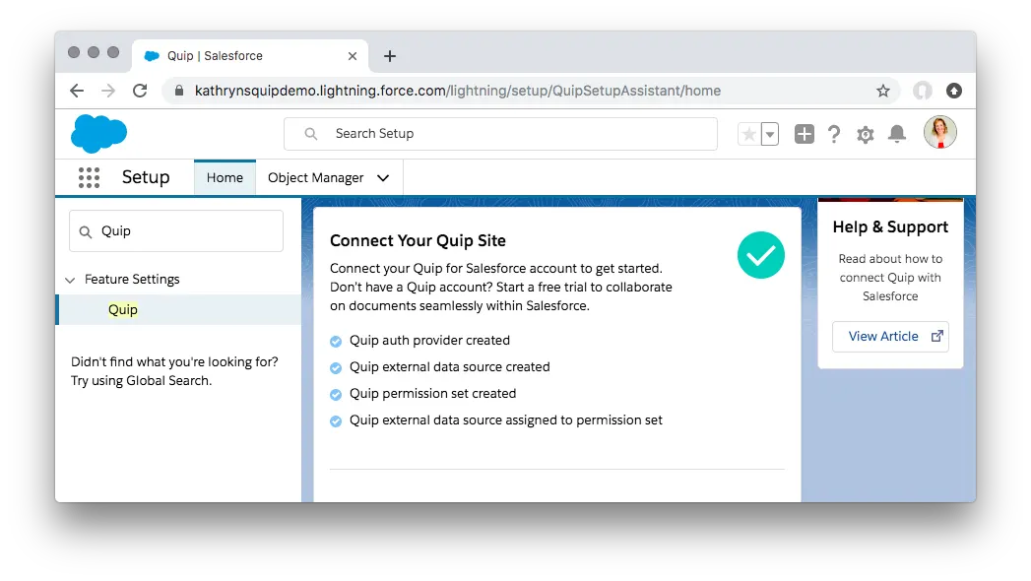
Task: Expand the Object Manager chevron menu
Action: click(383, 178)
